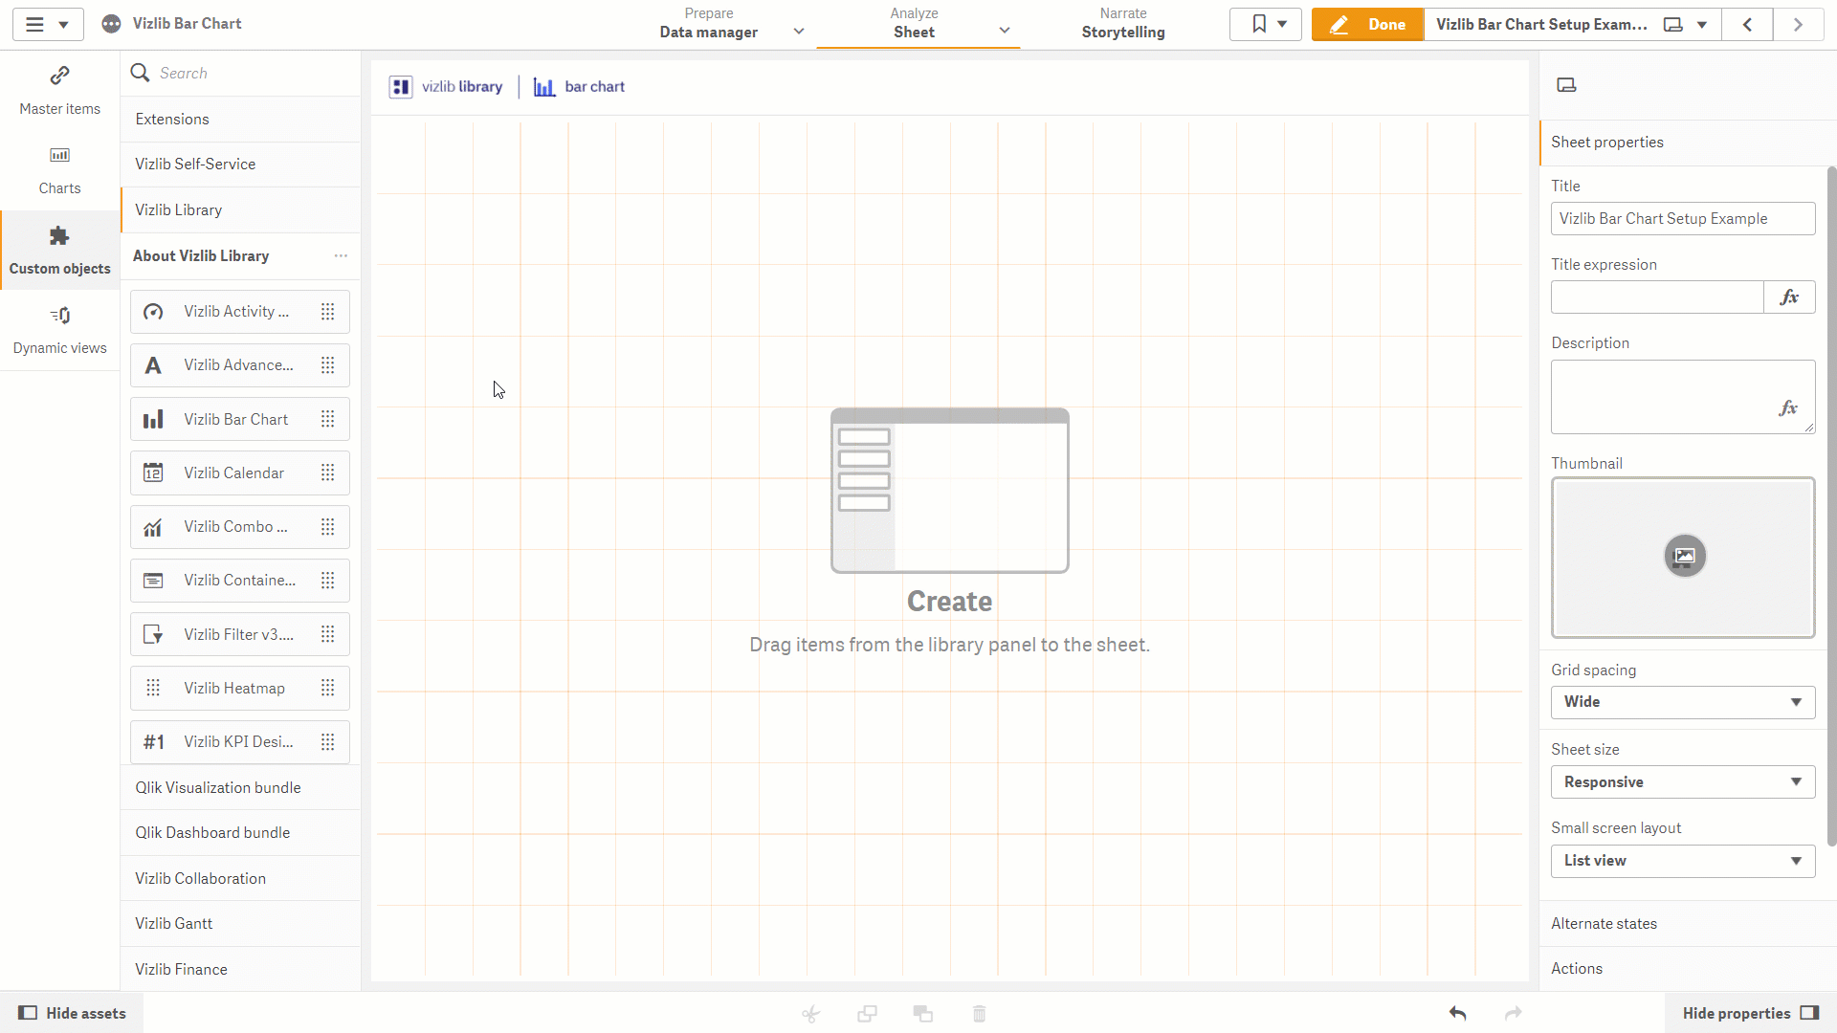Click the Vizlib Advanced text icon
This screenshot has width=1837, height=1033.
(153, 365)
